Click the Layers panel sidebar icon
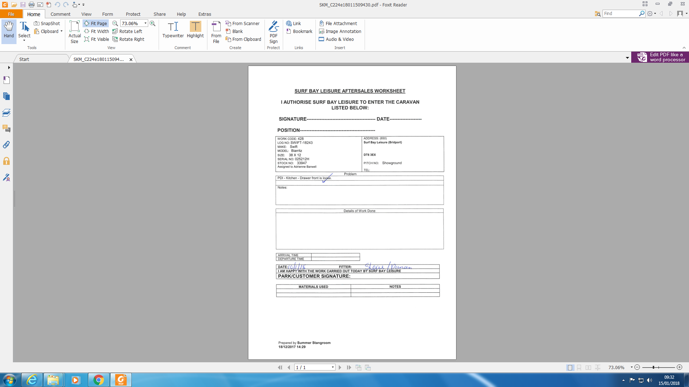689x387 pixels. 6,113
